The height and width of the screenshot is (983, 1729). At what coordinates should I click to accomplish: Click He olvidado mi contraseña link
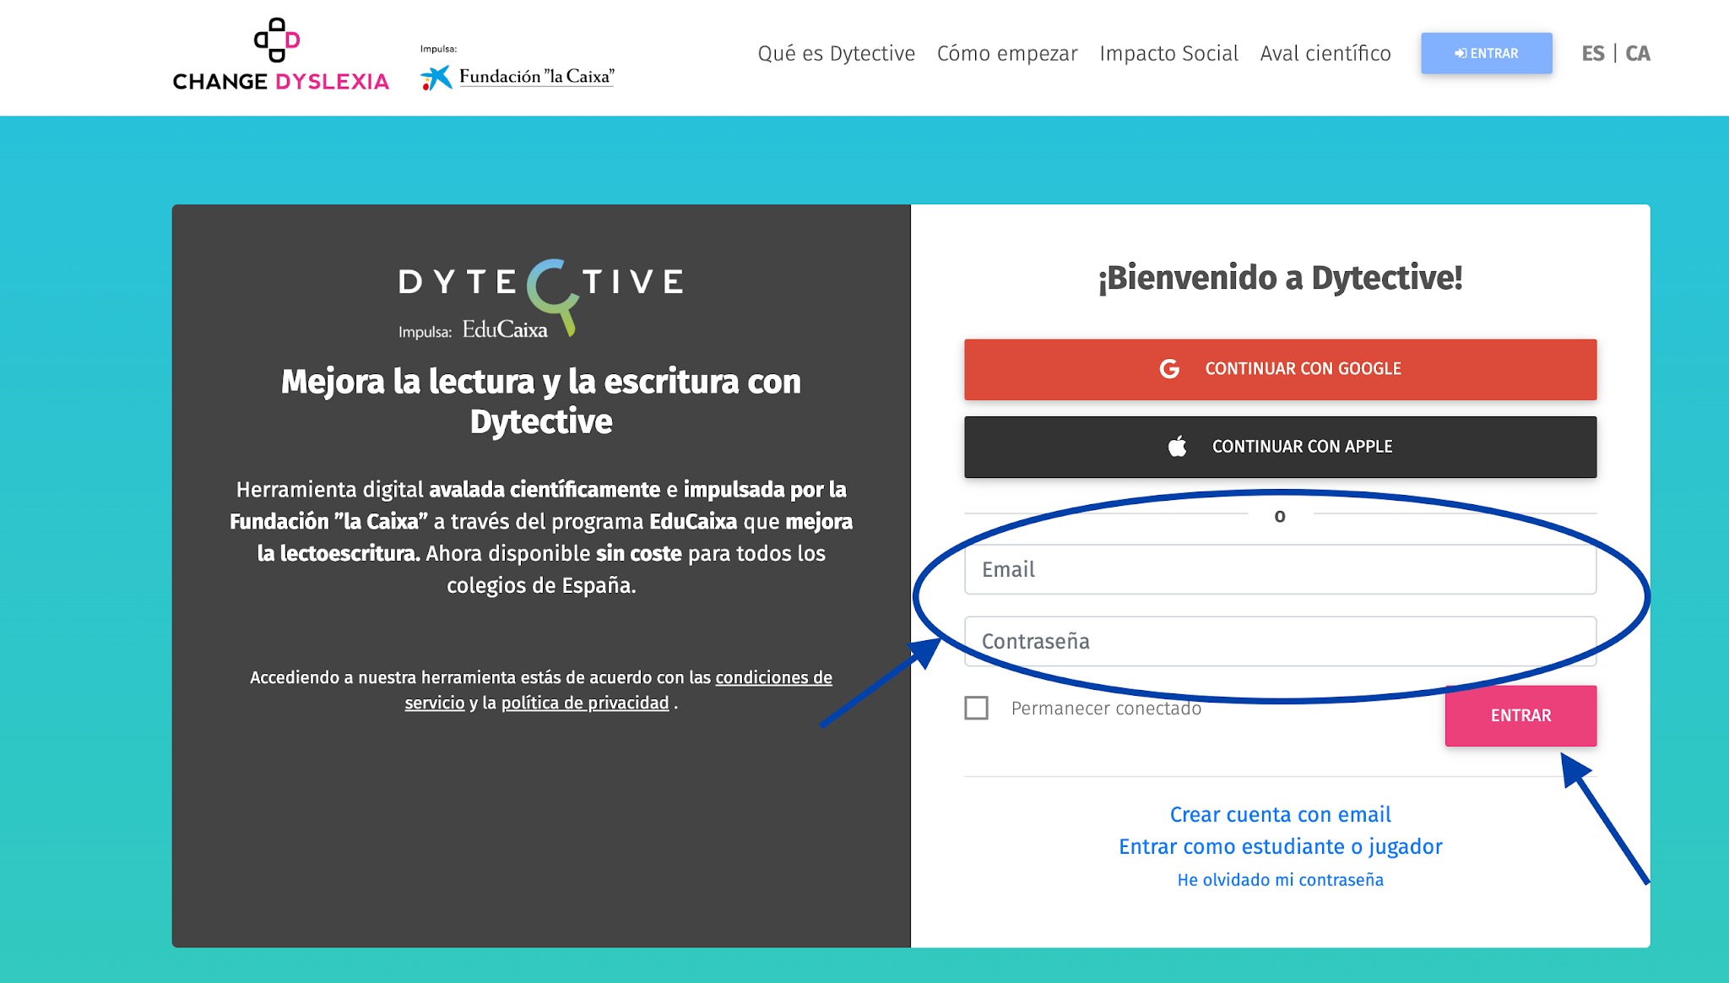click(1280, 880)
